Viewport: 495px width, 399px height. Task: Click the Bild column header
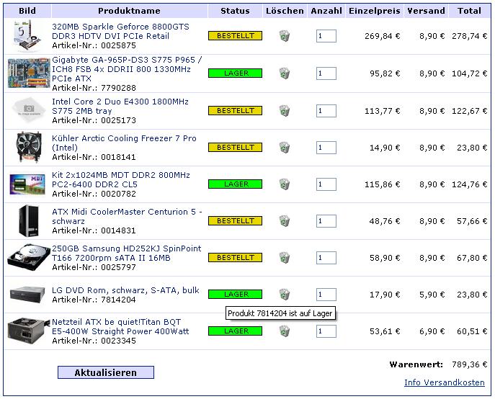(x=27, y=11)
